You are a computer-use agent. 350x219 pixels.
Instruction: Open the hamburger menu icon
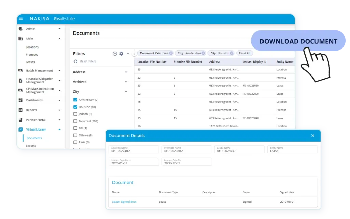click(x=21, y=19)
